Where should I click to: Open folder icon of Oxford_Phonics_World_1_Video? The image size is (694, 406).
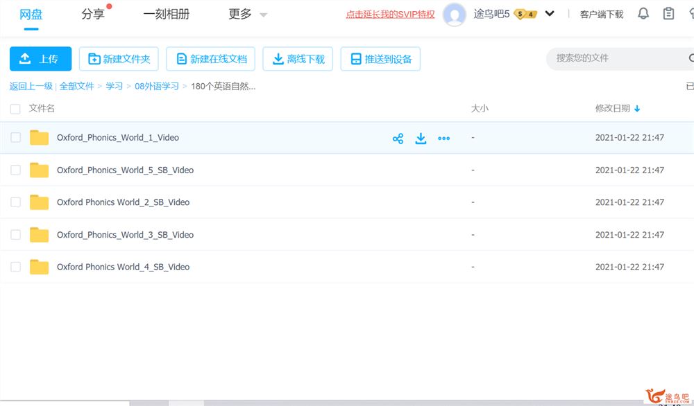tap(39, 138)
